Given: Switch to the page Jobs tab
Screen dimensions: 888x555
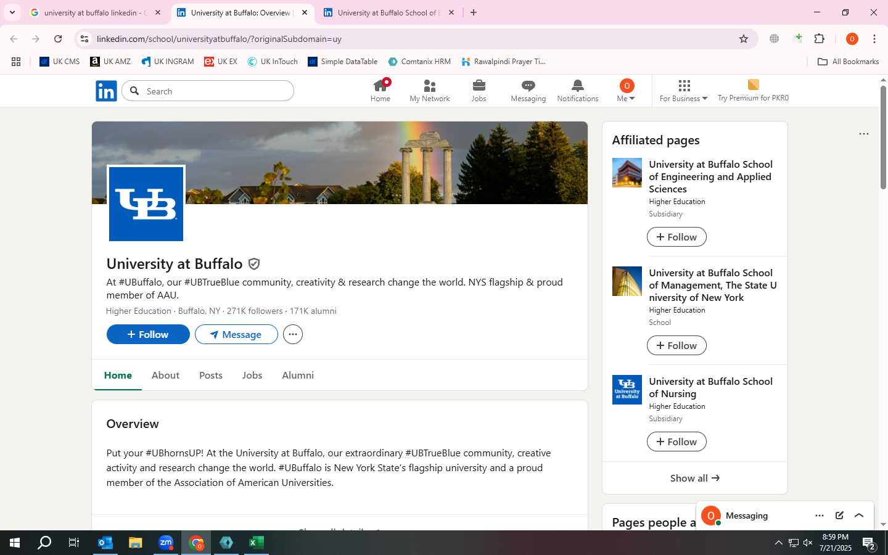Looking at the screenshot, I should pyautogui.click(x=252, y=375).
